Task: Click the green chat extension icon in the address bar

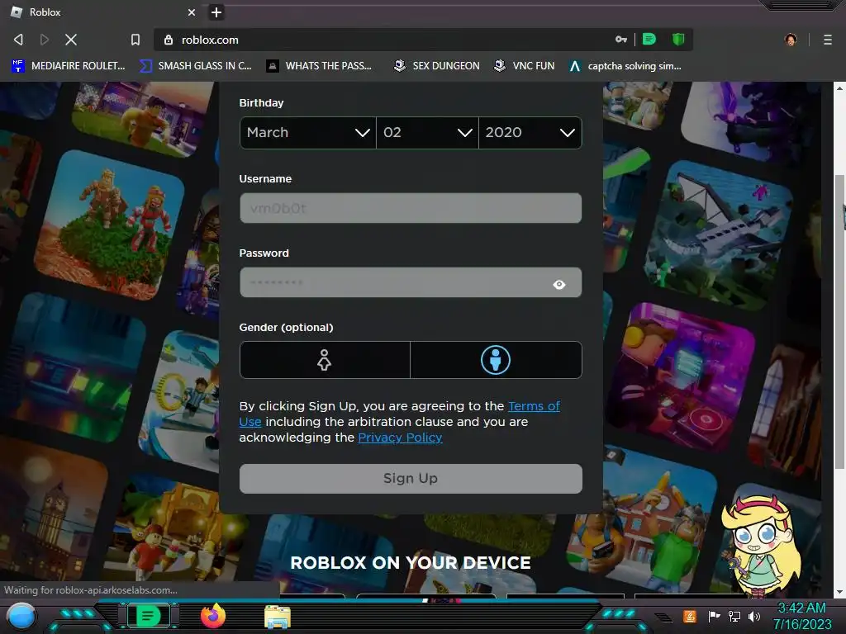Action: click(x=649, y=40)
